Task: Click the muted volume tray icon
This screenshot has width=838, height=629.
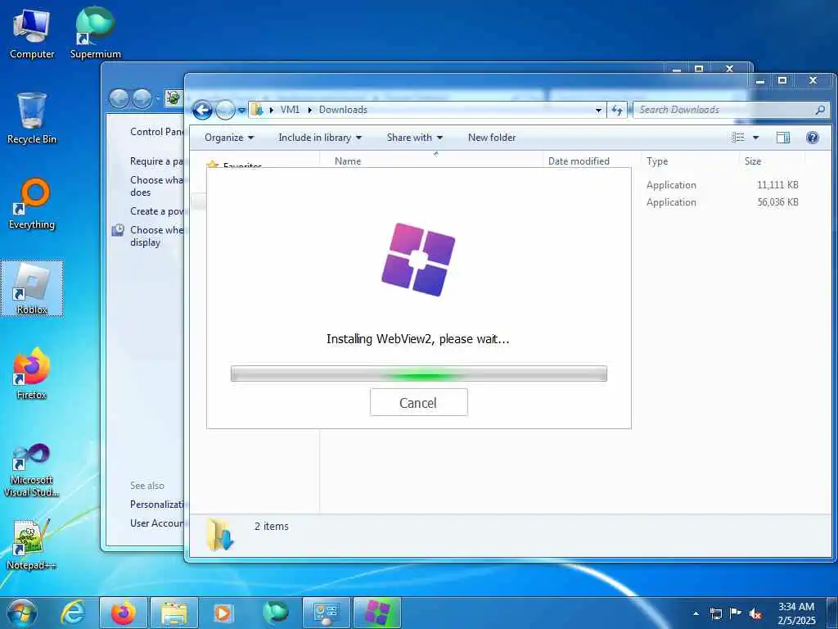Action: (x=755, y=613)
